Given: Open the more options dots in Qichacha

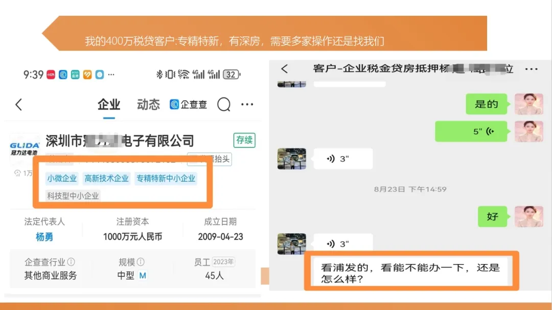Looking at the screenshot, I should (247, 104).
